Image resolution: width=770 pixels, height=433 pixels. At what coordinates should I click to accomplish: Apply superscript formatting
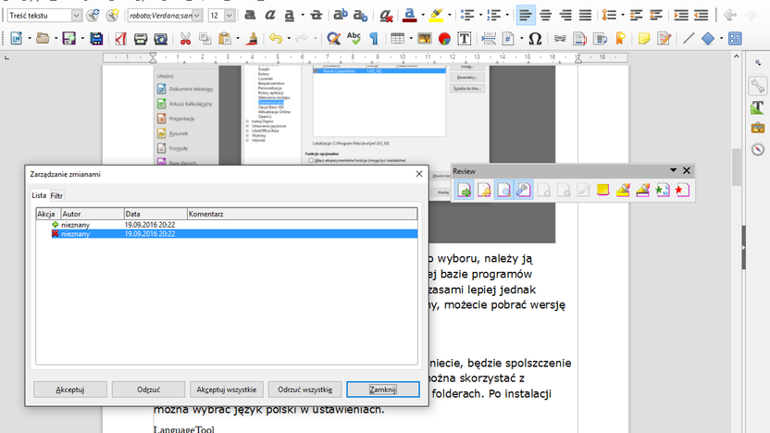click(340, 15)
